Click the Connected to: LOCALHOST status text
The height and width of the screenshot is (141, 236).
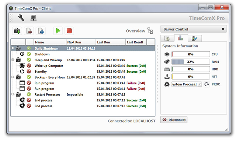click(131, 121)
